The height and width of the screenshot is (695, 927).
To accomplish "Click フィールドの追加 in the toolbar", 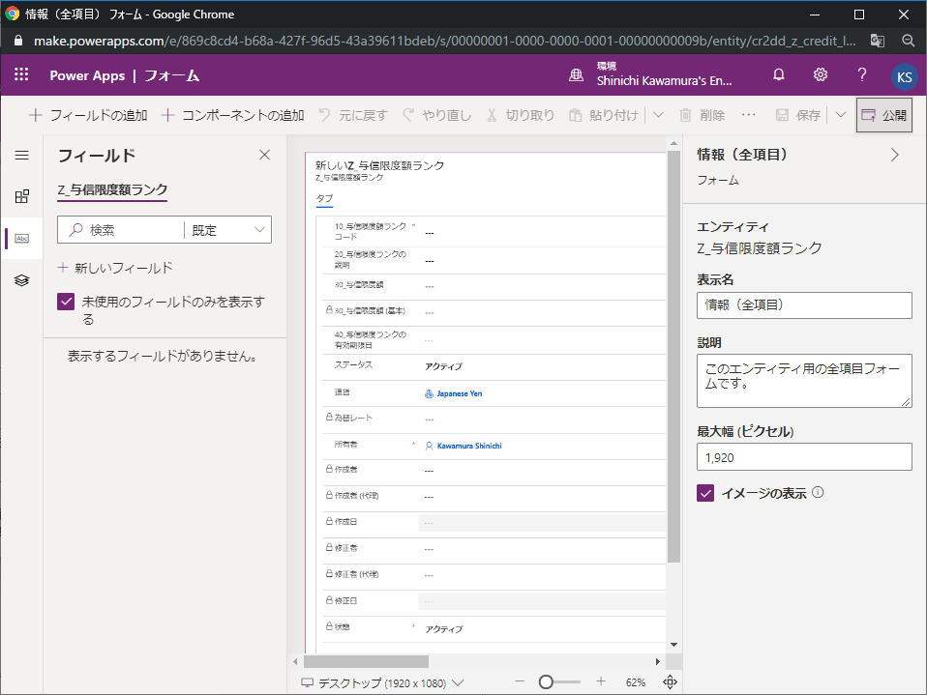I will click(x=88, y=115).
